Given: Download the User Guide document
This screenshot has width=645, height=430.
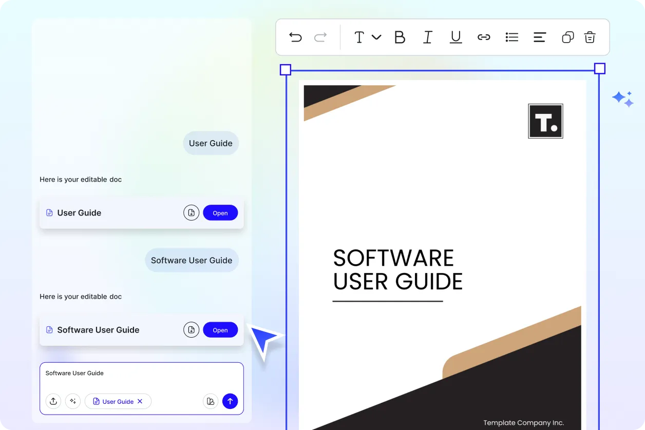Looking at the screenshot, I should tap(191, 212).
